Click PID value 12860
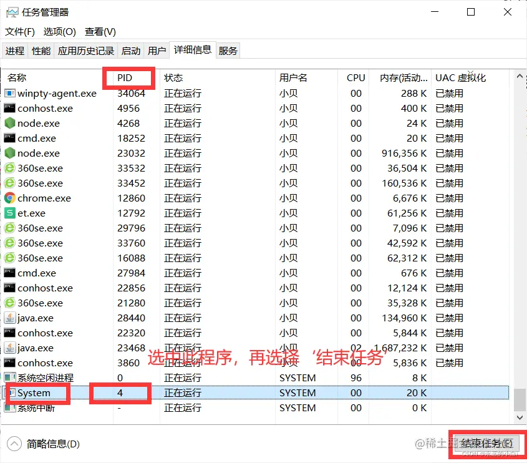527x463 pixels. [x=131, y=198]
